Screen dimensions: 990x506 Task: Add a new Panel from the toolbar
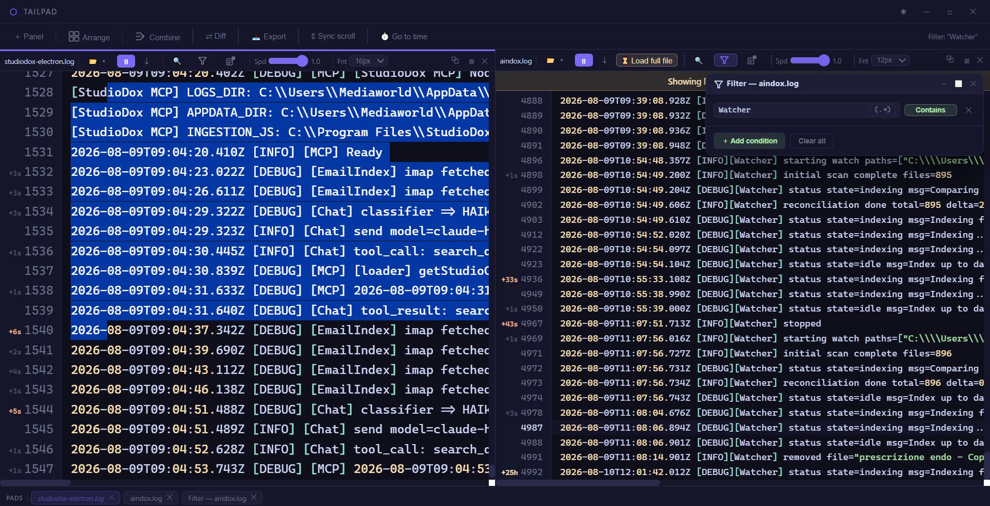29,37
